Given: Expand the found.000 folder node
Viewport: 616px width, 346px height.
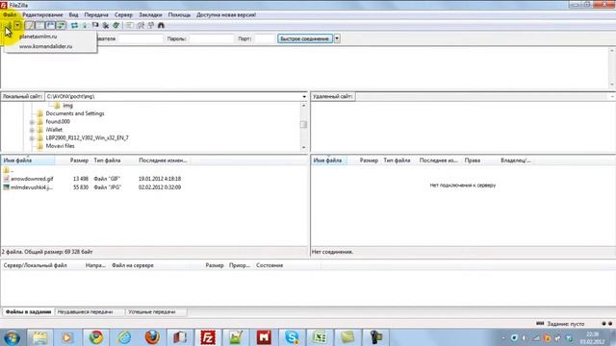Looking at the screenshot, I should point(32,122).
